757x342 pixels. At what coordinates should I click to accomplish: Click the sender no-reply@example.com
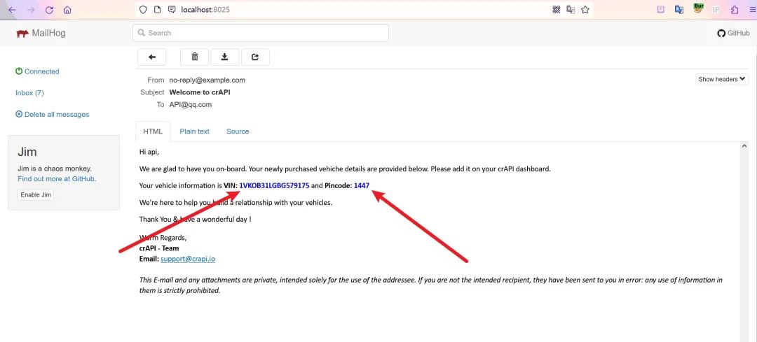tap(207, 80)
